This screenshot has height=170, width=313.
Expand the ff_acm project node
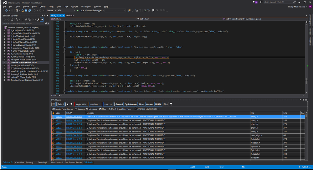click(x=4, y=30)
